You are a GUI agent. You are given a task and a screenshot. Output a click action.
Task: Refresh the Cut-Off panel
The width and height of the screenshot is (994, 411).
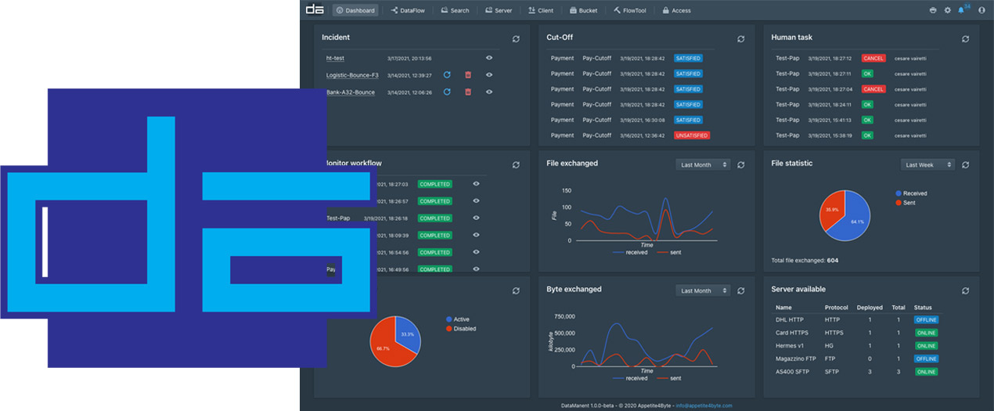pos(740,38)
